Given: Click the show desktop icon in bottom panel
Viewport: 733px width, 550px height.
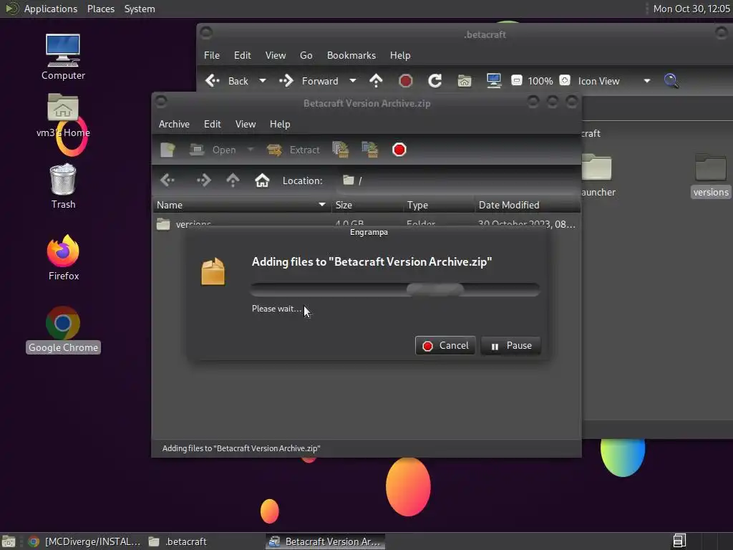Looking at the screenshot, I should [9, 541].
